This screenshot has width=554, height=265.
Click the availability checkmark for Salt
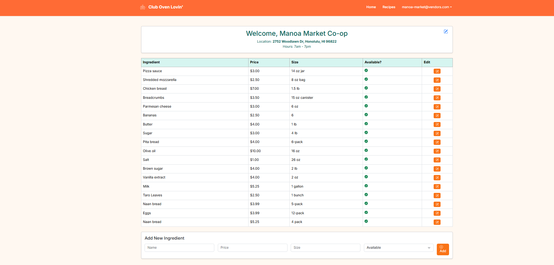click(366, 159)
